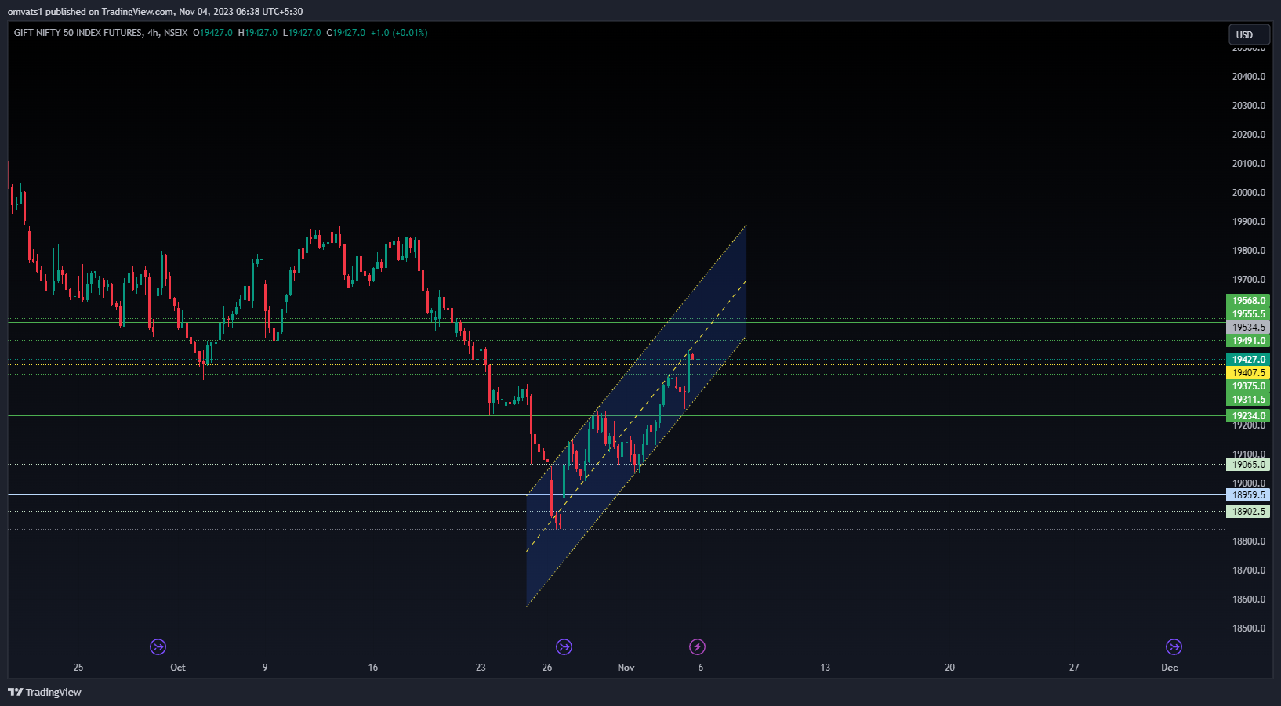Image resolution: width=1281 pixels, height=706 pixels.
Task: Select the 19065.0 price label
Action: point(1248,465)
